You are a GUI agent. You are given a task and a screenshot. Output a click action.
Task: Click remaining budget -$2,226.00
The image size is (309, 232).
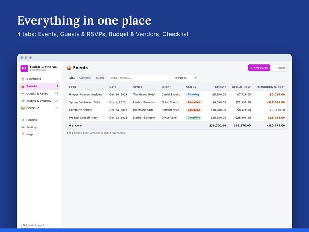coord(277,95)
